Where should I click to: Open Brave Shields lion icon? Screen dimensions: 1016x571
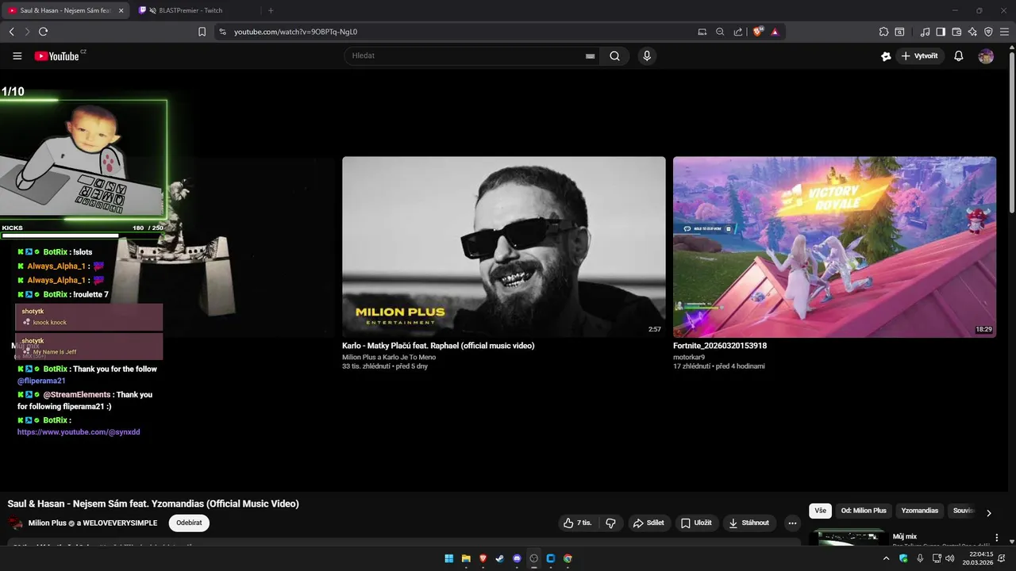tap(758, 32)
